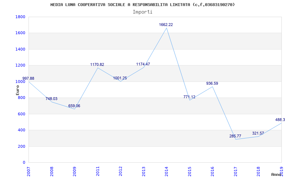Image resolution: width=285 pixels, height=178 pixels.
Task: Select the 659.06 data label
Action: point(74,106)
